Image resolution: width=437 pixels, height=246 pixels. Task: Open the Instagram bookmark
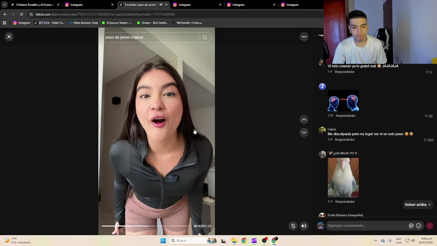point(22,23)
